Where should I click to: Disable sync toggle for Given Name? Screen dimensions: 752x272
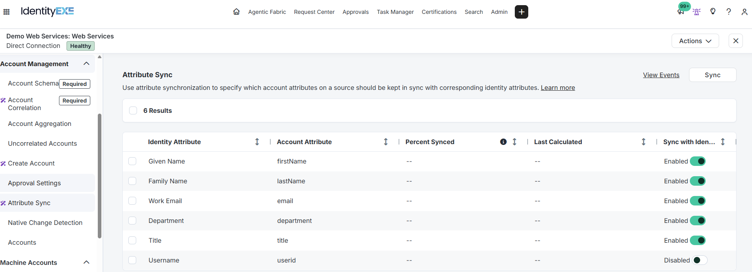(x=698, y=161)
